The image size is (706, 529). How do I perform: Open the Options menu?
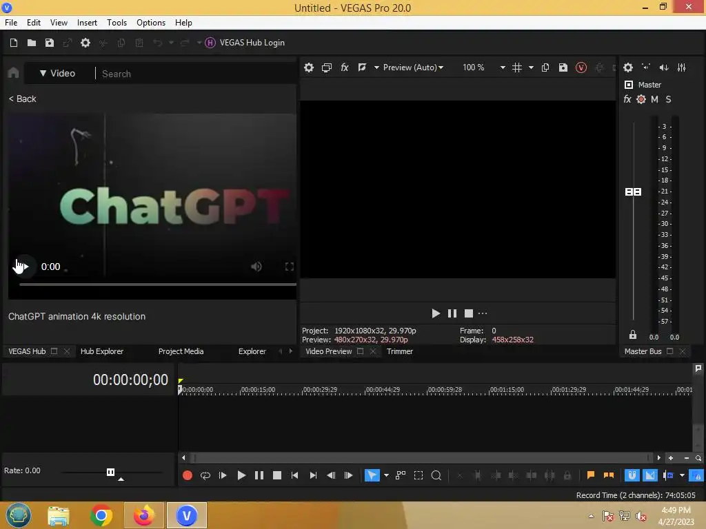[151, 23]
